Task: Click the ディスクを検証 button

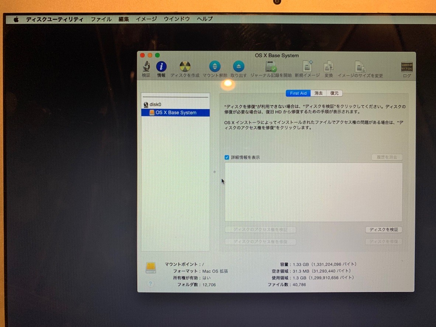Action: click(x=384, y=229)
